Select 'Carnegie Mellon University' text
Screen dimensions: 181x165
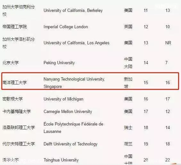[68, 112]
